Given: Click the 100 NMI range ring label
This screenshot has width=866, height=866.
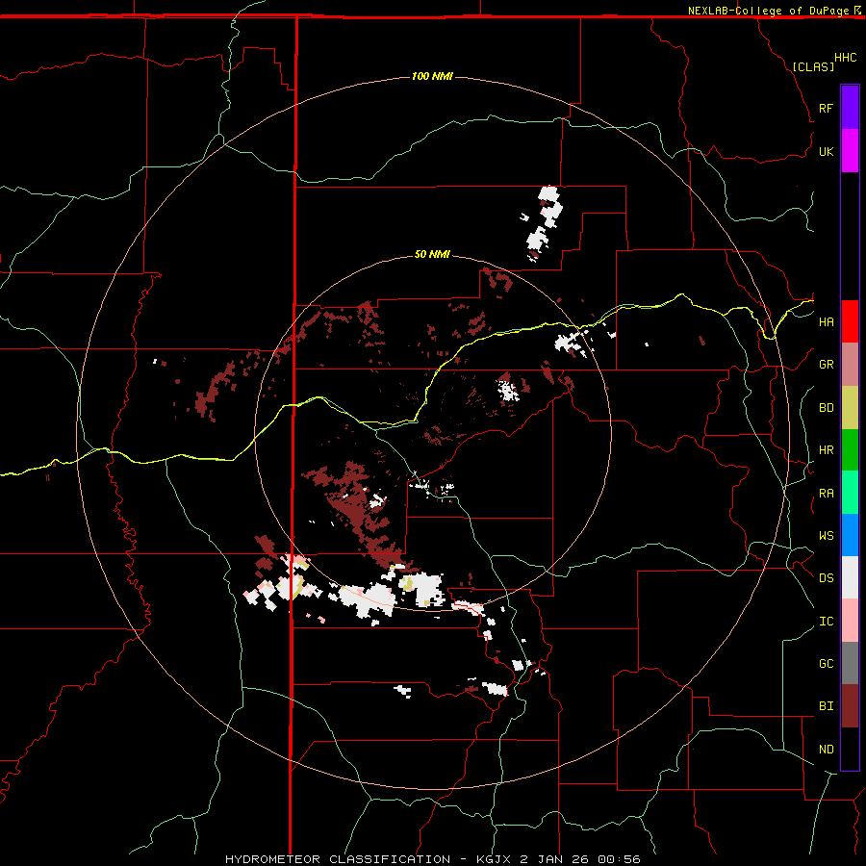Looking at the screenshot, I should pos(432,76).
